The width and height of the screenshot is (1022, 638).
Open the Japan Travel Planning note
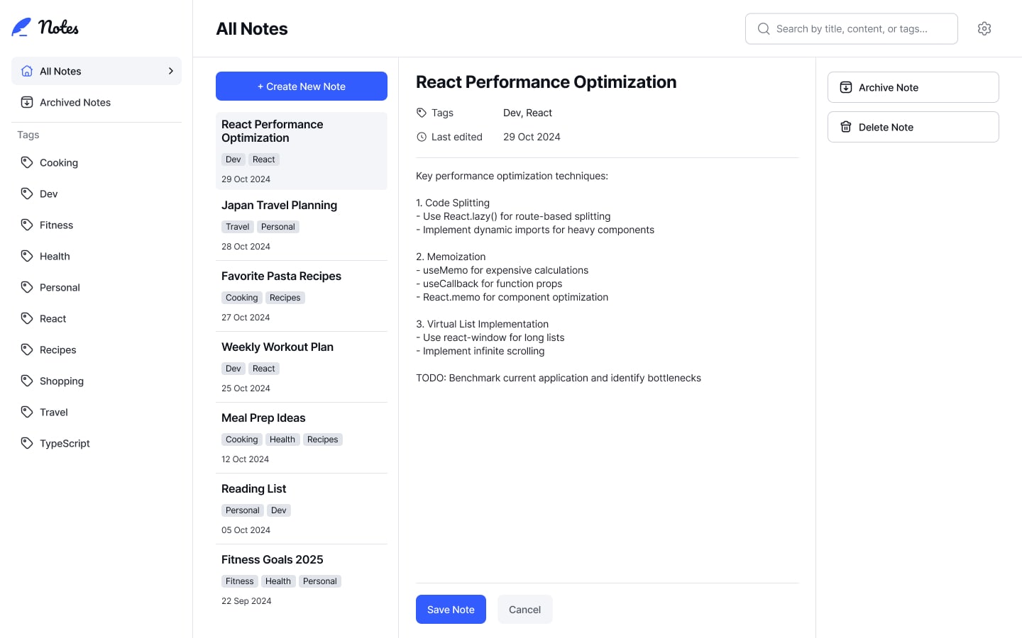click(279, 205)
